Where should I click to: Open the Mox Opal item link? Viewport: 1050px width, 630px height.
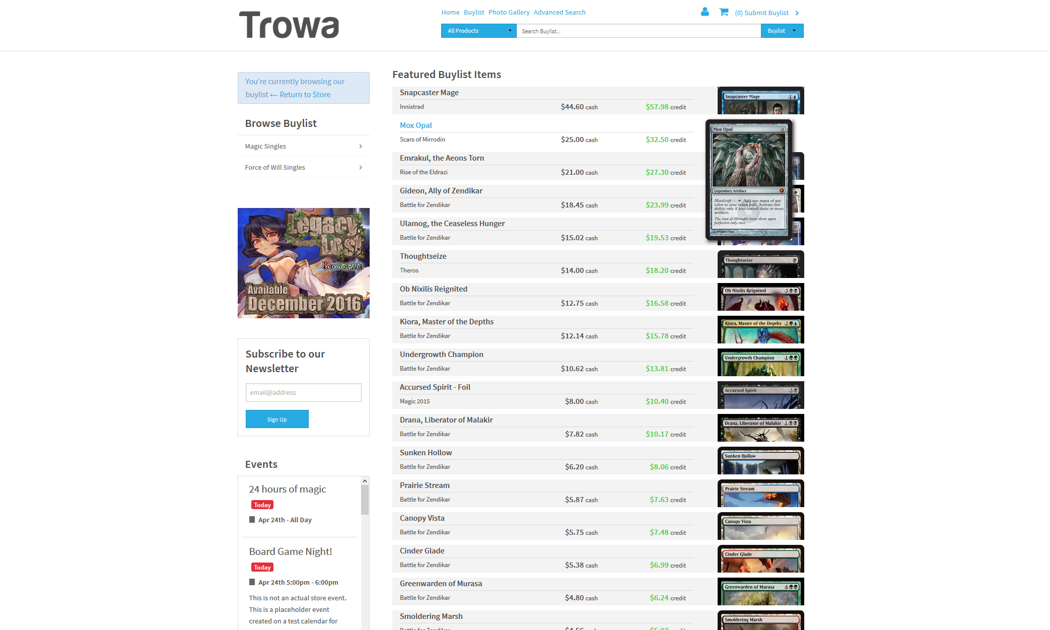[x=416, y=125]
